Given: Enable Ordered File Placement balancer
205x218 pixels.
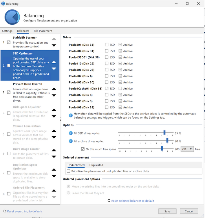Looking at the screenshot, I should tap(9, 194).
